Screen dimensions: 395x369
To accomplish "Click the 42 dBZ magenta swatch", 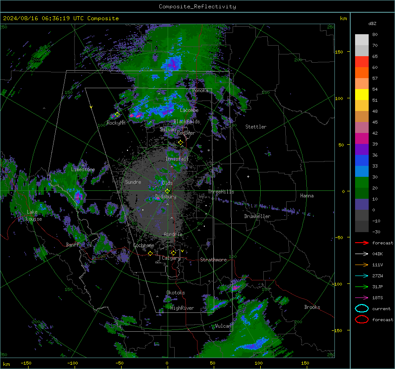I will [362, 139].
